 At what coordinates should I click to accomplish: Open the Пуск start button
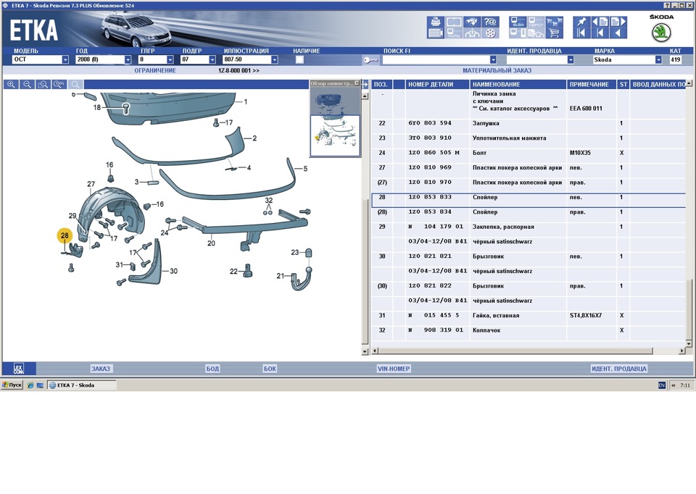coord(12,385)
